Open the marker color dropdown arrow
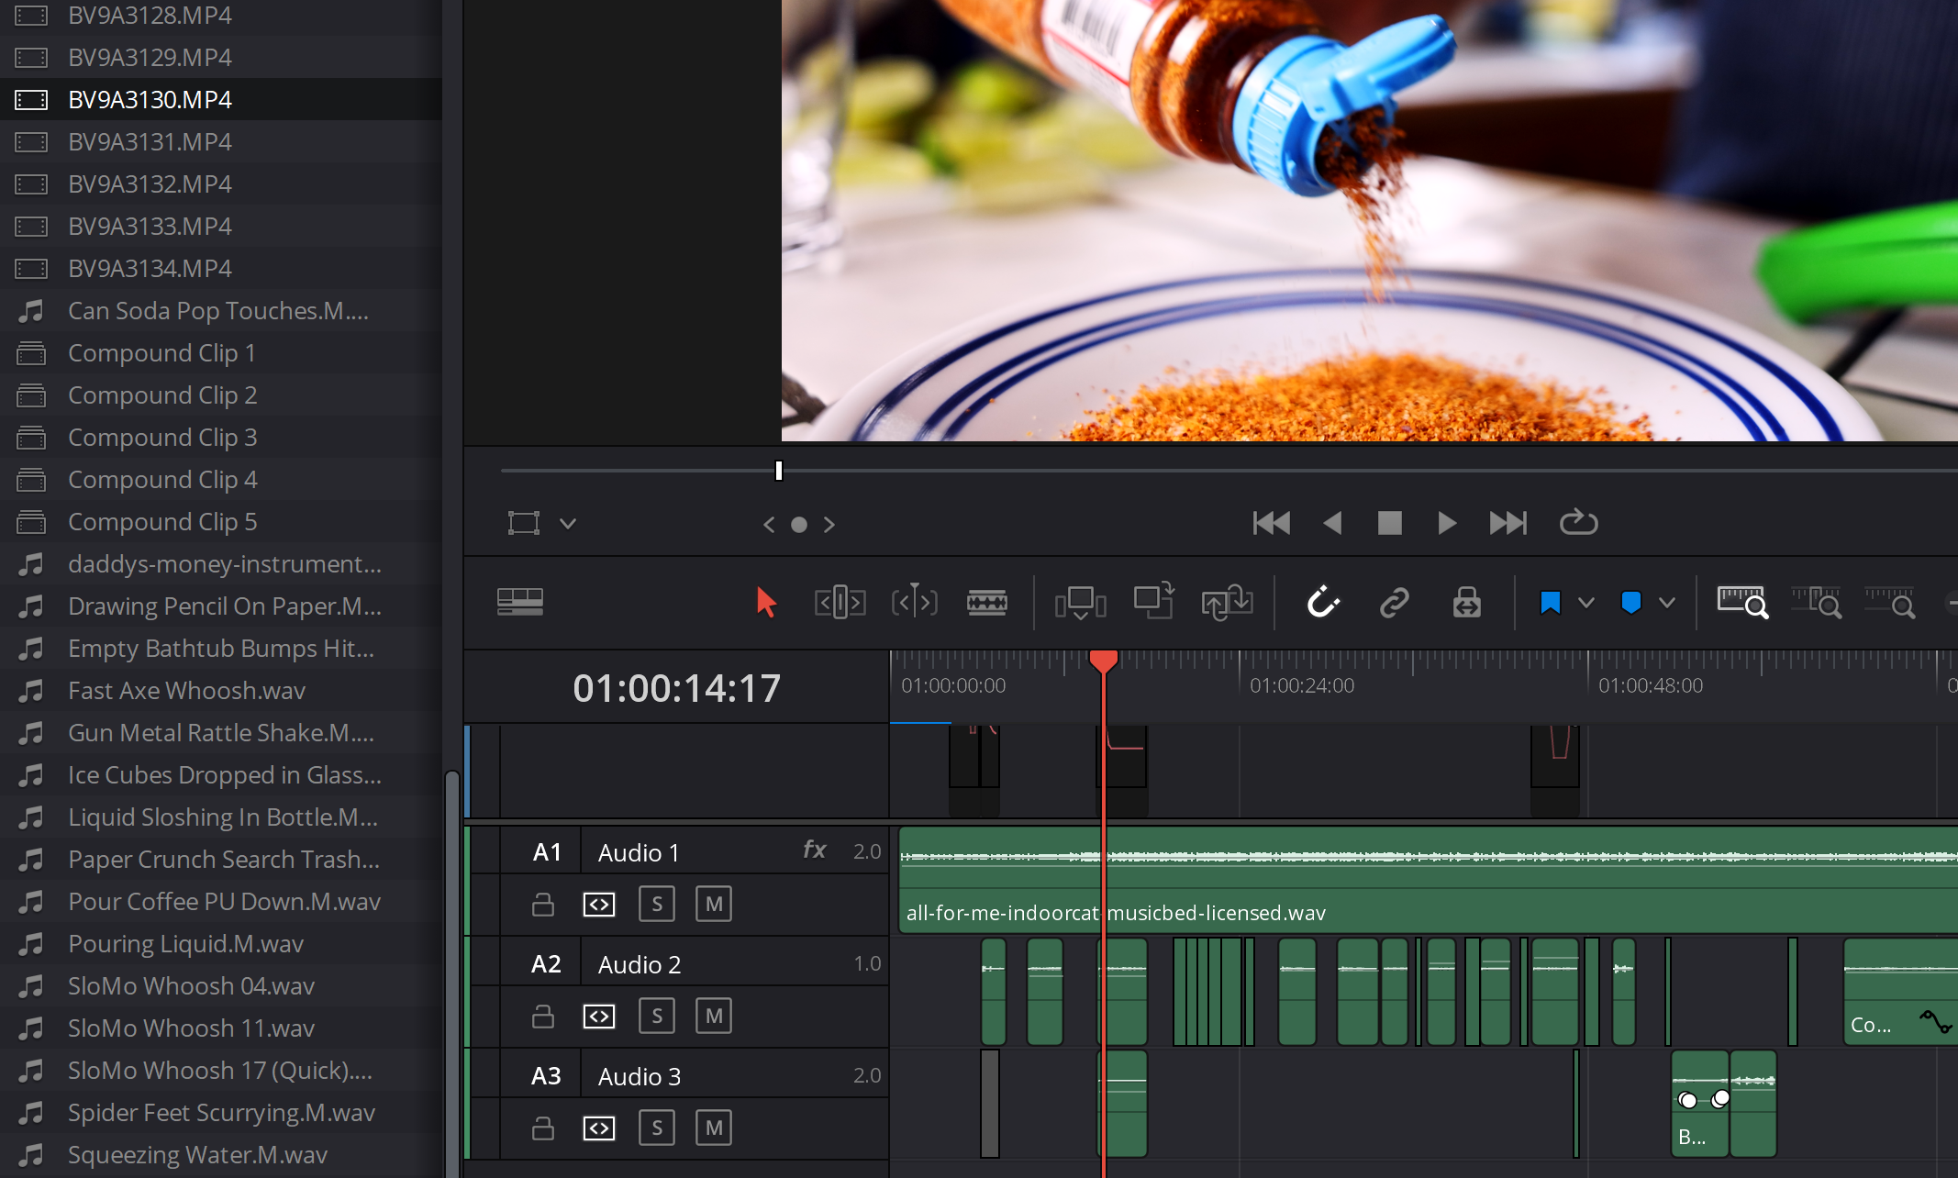 coord(1667,603)
